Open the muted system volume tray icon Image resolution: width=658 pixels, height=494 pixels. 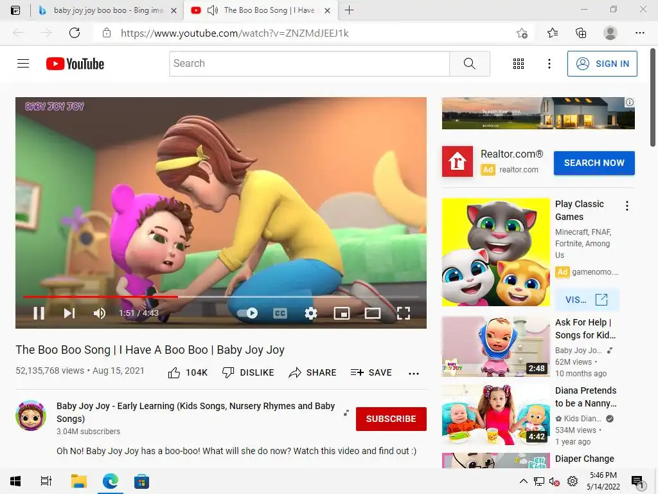[555, 482]
